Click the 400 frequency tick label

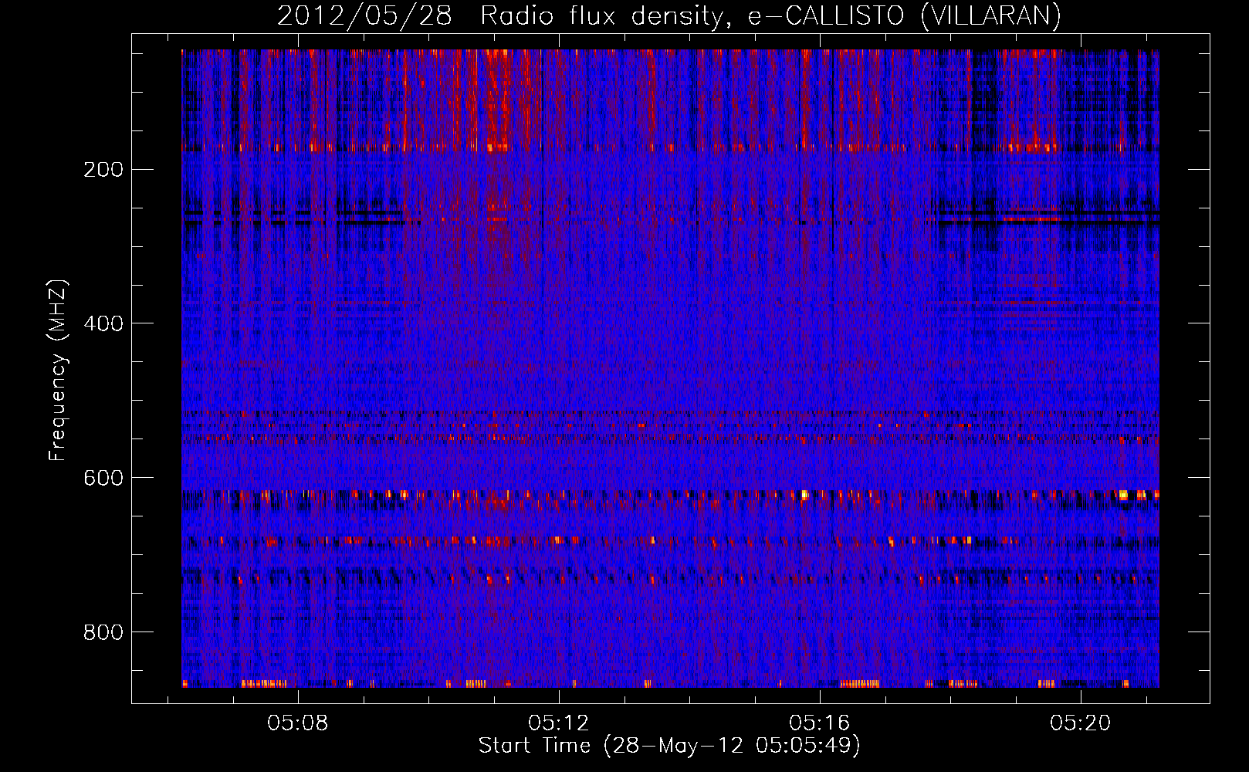pyautogui.click(x=103, y=323)
